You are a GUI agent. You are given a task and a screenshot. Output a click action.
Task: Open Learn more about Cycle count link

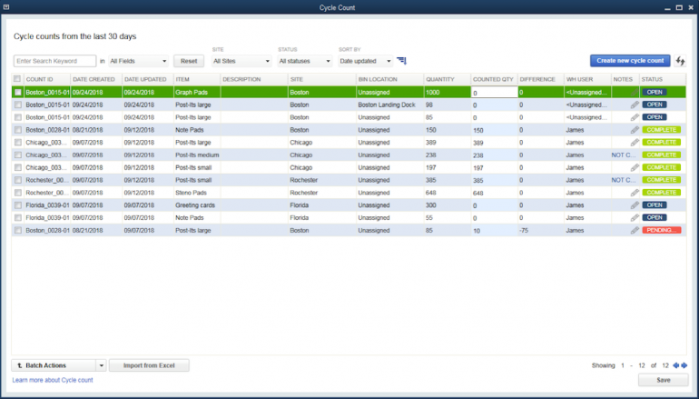point(53,380)
